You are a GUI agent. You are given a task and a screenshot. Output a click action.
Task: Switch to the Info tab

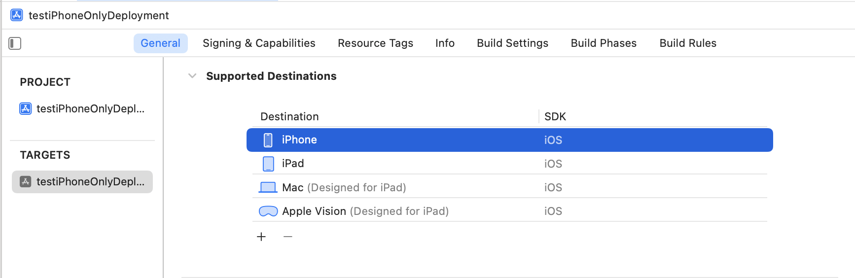[445, 43]
